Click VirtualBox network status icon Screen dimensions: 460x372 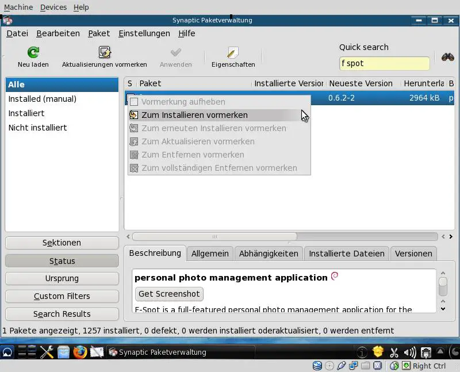[353, 366]
